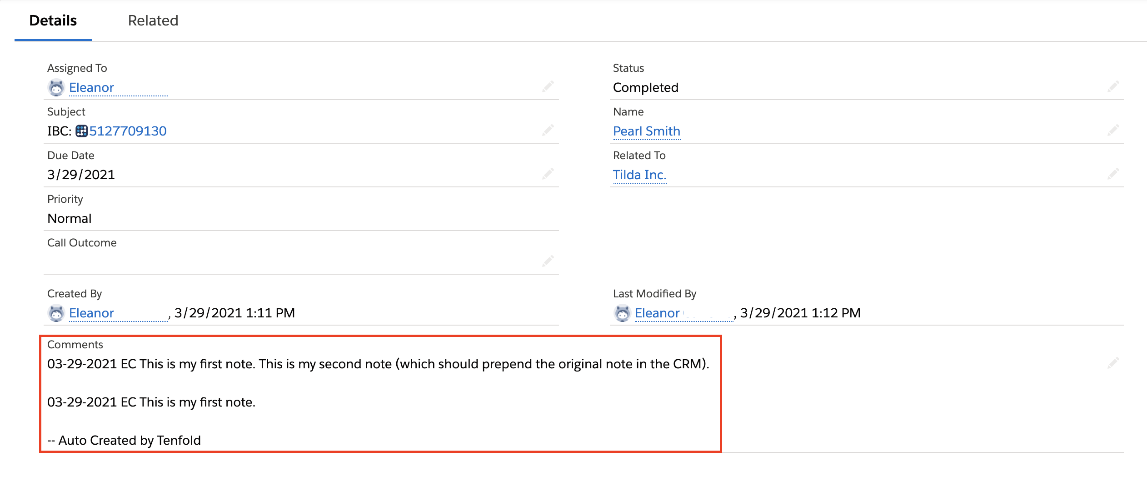Edit Related To via pencil icon
The width and height of the screenshot is (1147, 482).
(1113, 174)
